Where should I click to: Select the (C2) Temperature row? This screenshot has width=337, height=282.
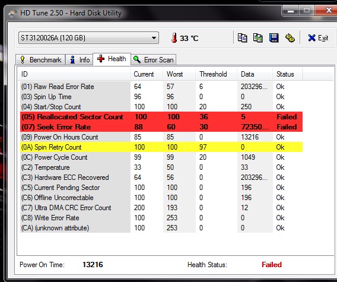(x=161, y=167)
